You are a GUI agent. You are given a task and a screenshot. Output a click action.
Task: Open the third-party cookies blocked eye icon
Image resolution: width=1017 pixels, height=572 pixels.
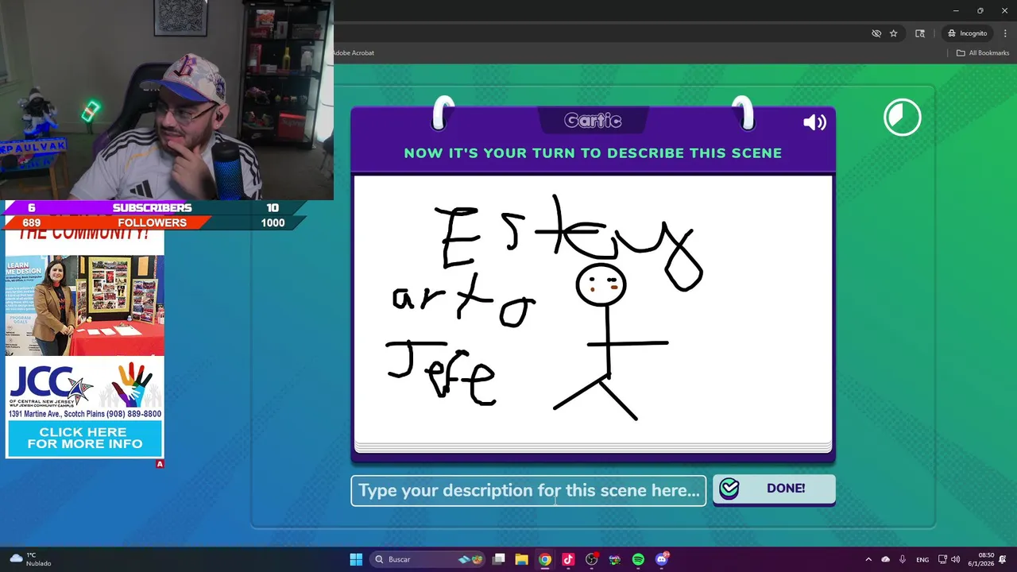(876, 33)
